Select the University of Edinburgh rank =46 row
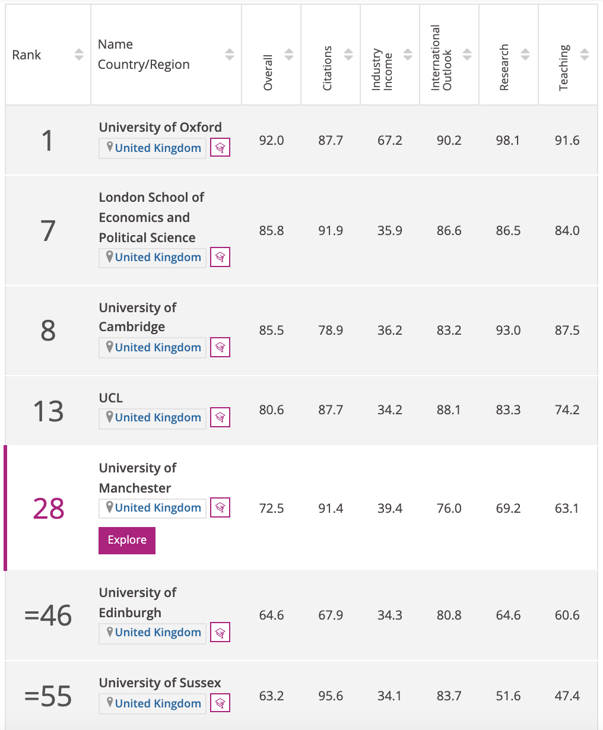 [x=301, y=615]
